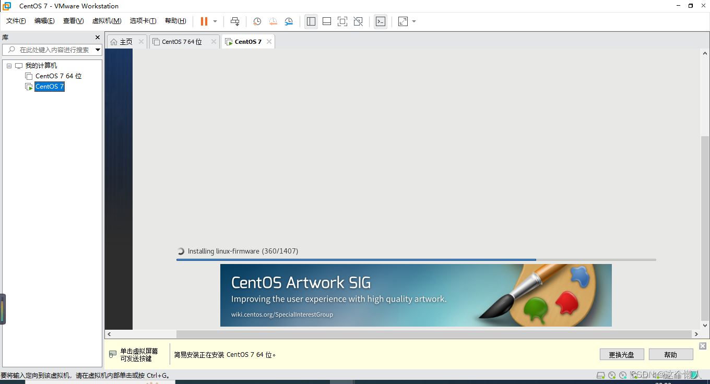Viewport: 710px width, 384px height.
Task: Enter full screen mode icon
Action: (342, 21)
